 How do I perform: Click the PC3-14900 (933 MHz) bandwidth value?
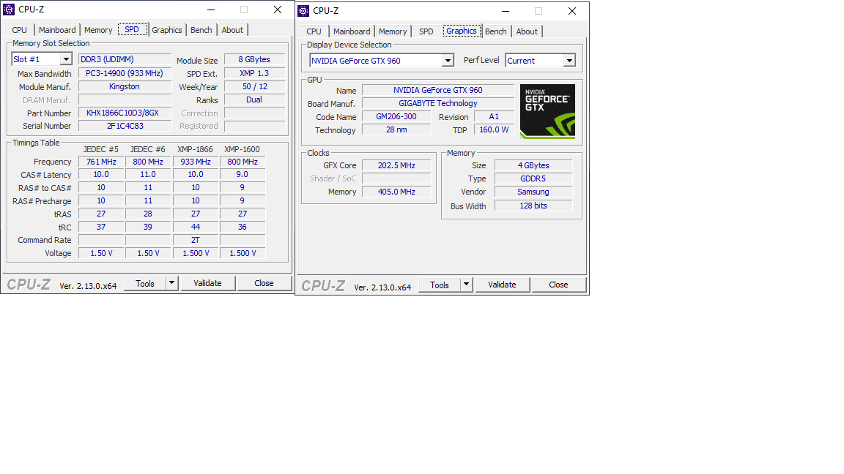pyautogui.click(x=125, y=73)
